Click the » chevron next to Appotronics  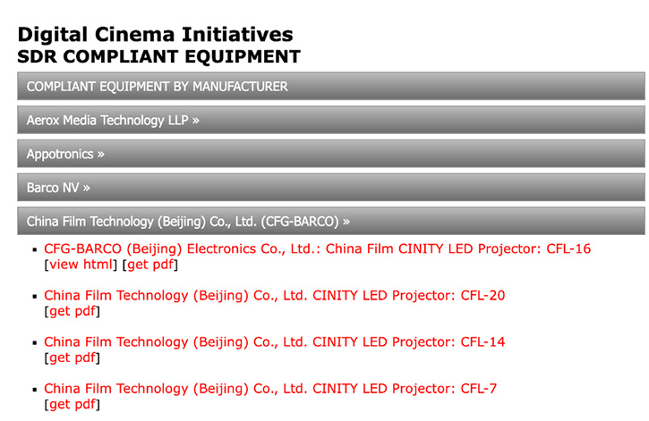point(101,155)
